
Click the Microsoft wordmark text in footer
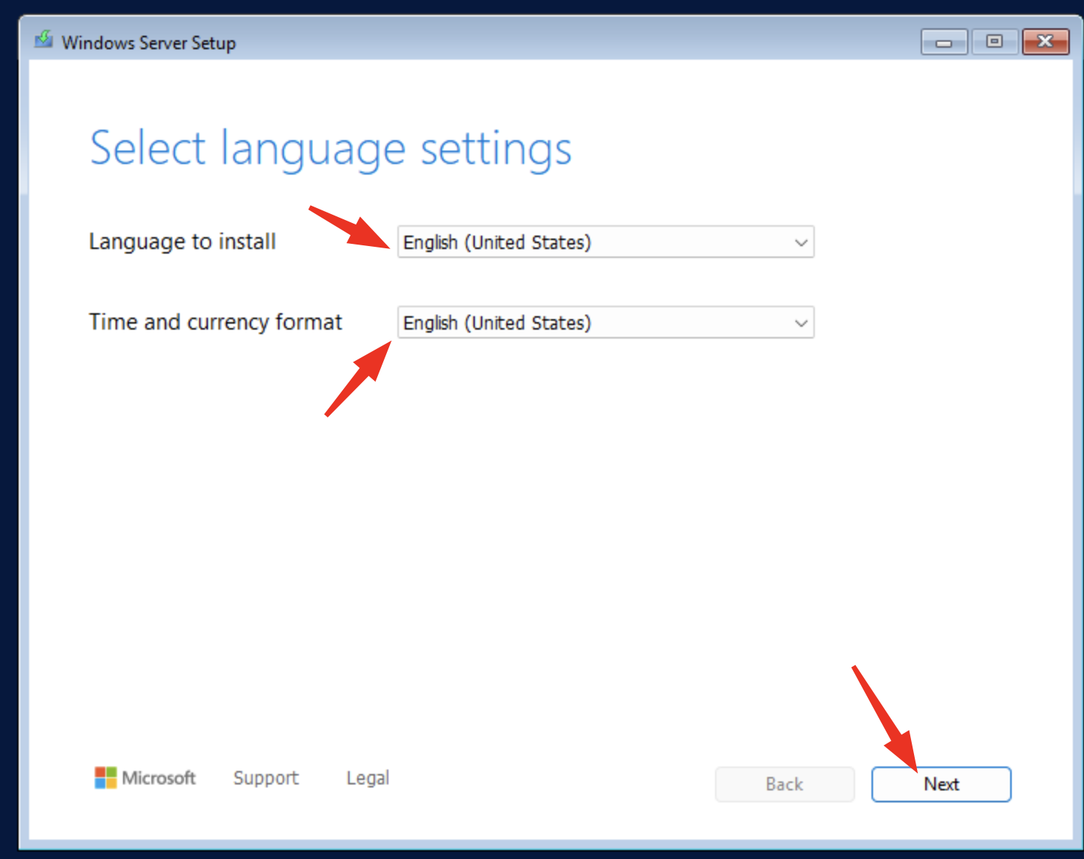(x=159, y=778)
